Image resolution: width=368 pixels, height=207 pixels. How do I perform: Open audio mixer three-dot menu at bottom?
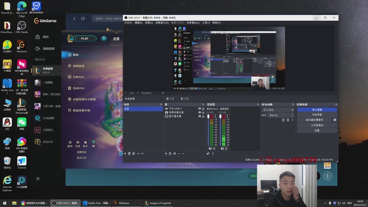[213, 154]
